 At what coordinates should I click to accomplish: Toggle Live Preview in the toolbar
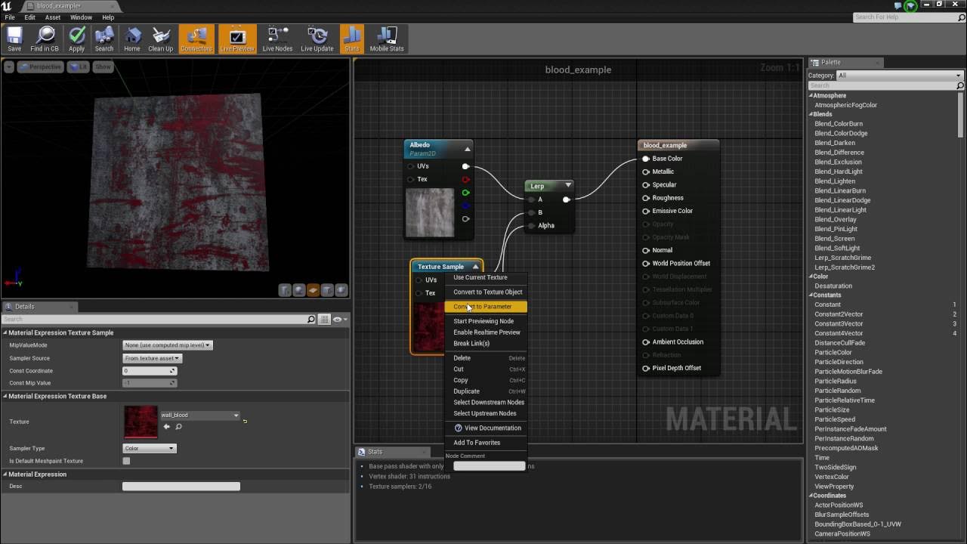point(237,39)
